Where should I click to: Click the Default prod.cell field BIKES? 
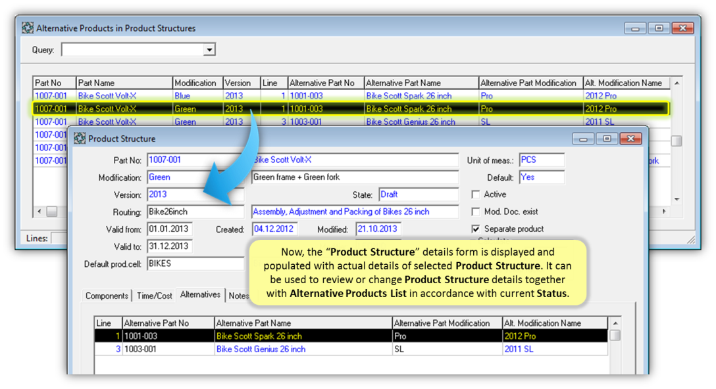point(195,263)
